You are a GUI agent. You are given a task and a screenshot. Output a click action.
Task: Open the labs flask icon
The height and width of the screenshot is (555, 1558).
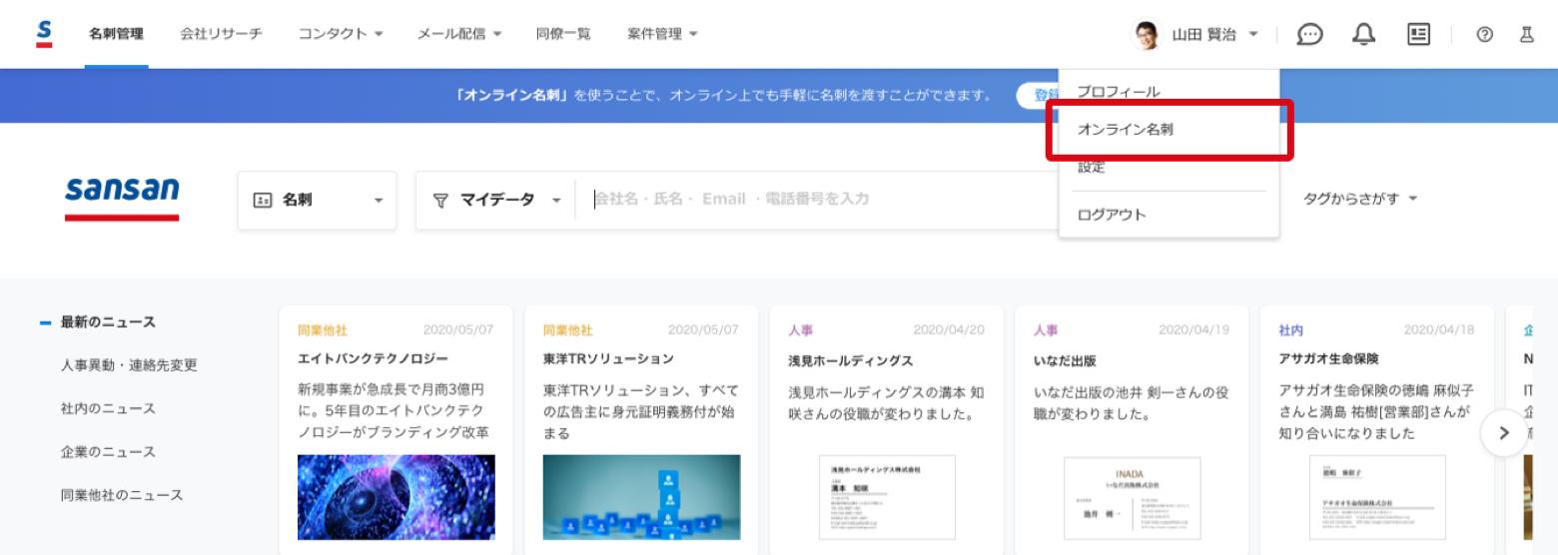coord(1527,34)
